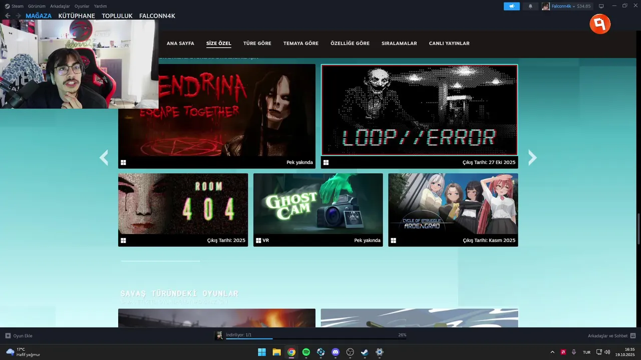The width and height of the screenshot is (641, 360).
Task: Open the Windows Start menu
Action: coord(262,352)
